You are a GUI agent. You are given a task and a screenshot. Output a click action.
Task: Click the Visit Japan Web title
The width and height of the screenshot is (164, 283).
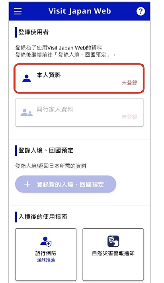[80, 11]
